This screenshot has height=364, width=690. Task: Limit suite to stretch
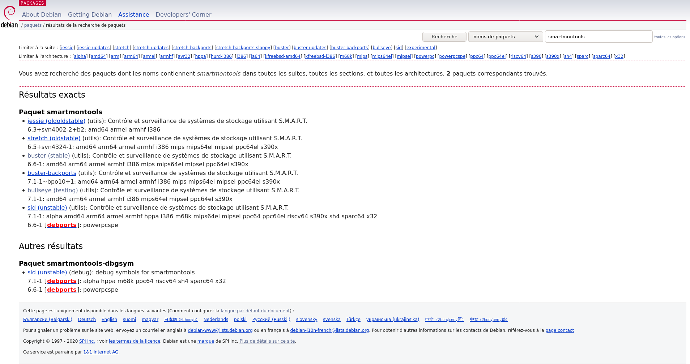point(122,48)
